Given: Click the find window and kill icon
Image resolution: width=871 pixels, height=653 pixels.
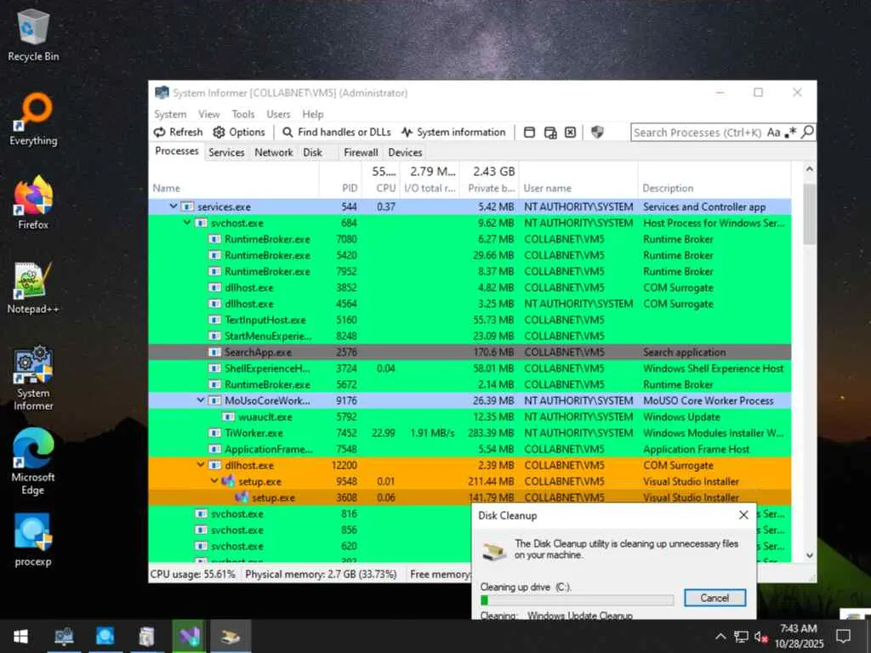Looking at the screenshot, I should pyautogui.click(x=571, y=132).
